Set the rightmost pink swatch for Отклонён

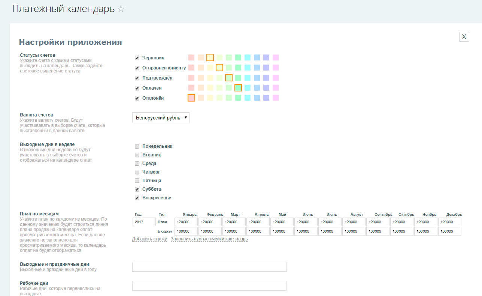click(276, 98)
